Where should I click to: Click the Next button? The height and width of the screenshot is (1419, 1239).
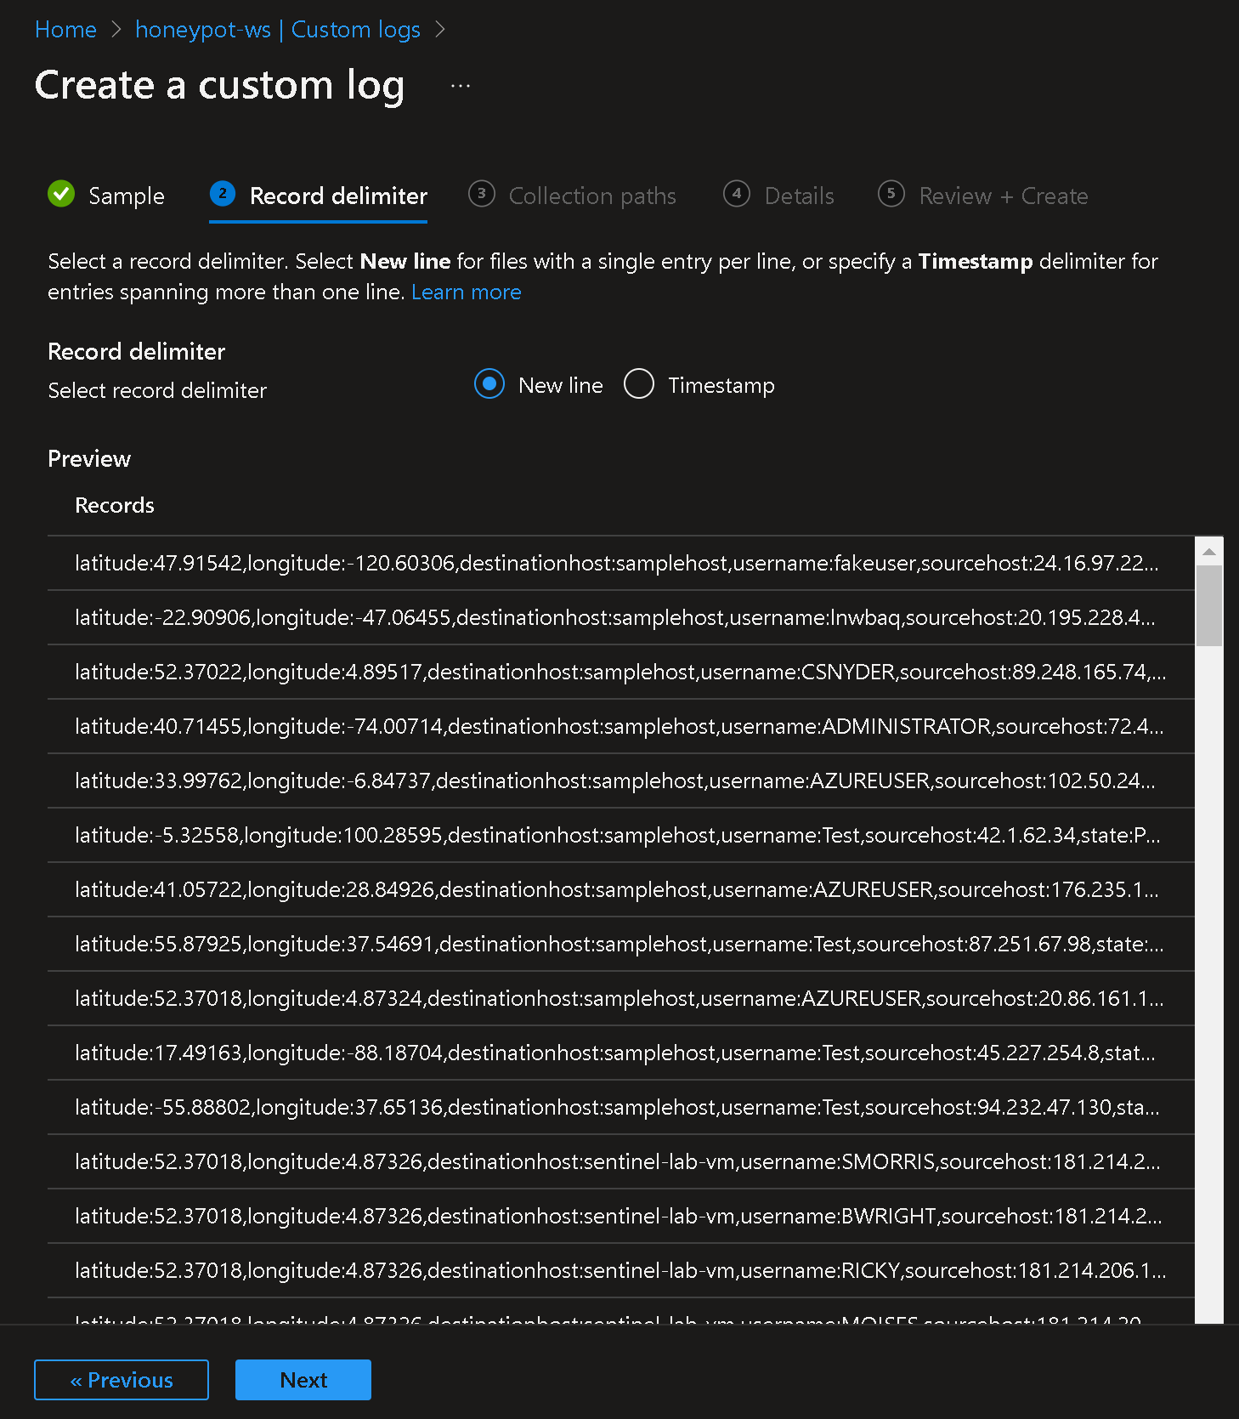(303, 1379)
